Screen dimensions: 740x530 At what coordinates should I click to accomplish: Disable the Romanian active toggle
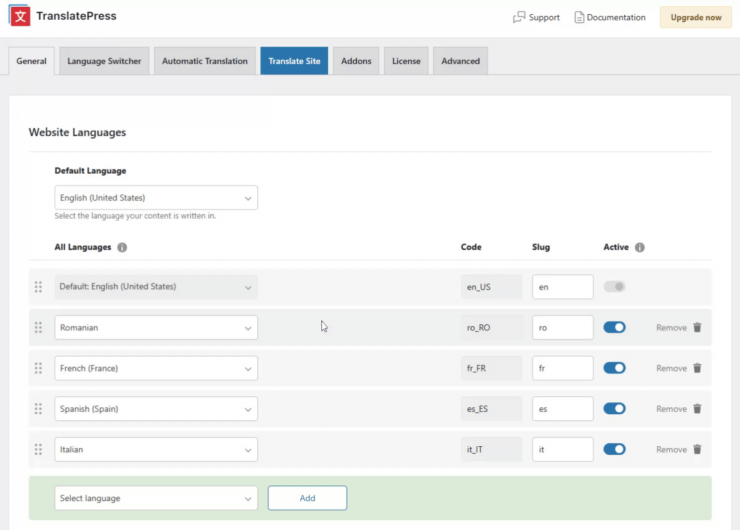pos(614,328)
